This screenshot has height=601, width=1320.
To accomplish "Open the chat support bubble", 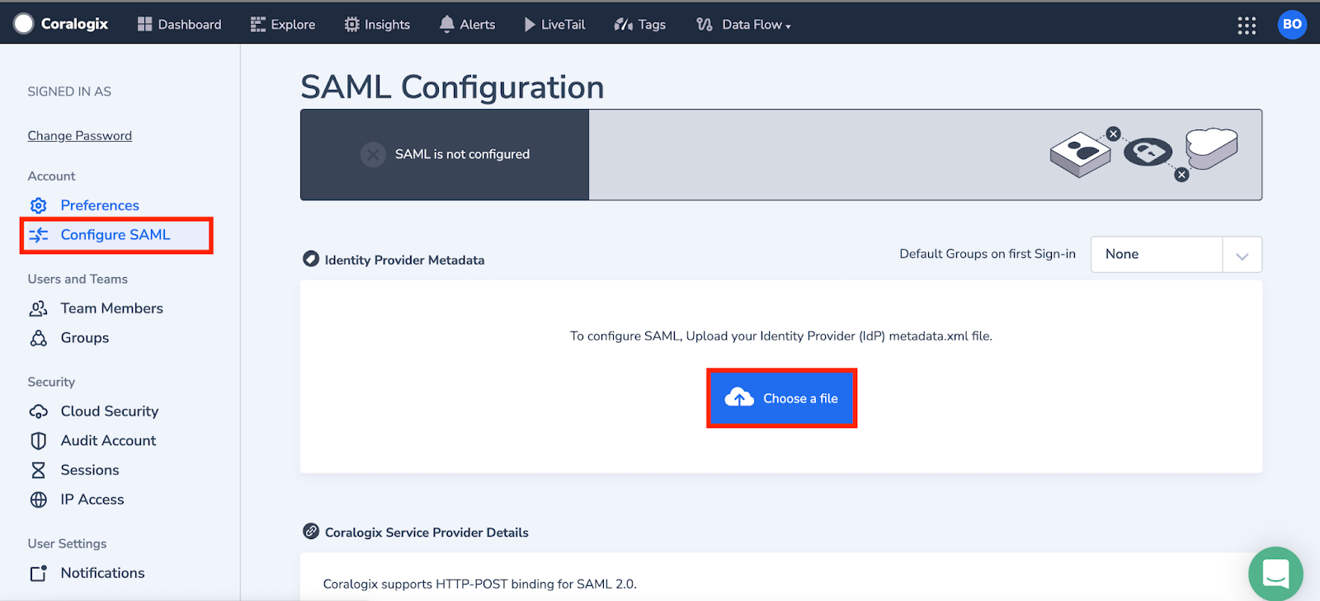I will coord(1275,573).
